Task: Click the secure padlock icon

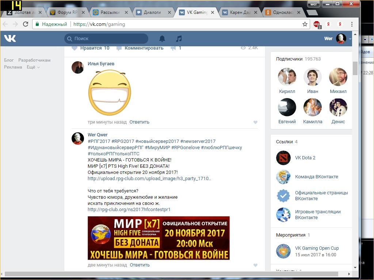Action: pos(37,24)
